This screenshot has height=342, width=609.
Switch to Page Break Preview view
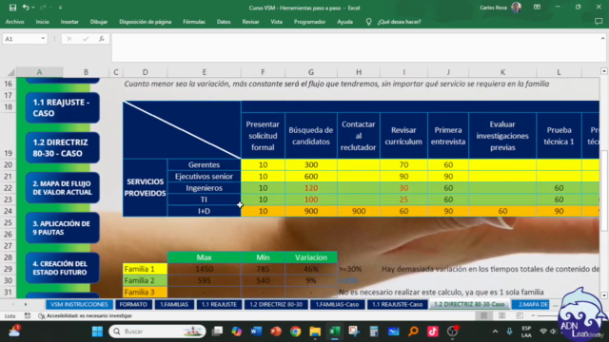(520, 315)
